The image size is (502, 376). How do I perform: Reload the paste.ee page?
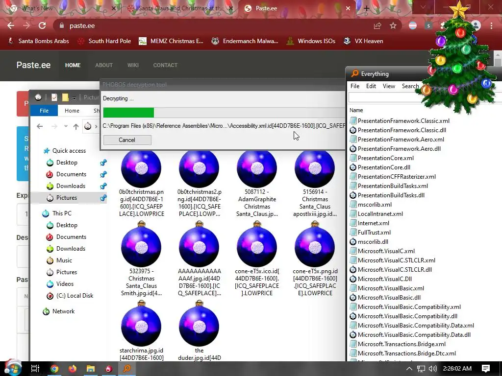point(42,25)
